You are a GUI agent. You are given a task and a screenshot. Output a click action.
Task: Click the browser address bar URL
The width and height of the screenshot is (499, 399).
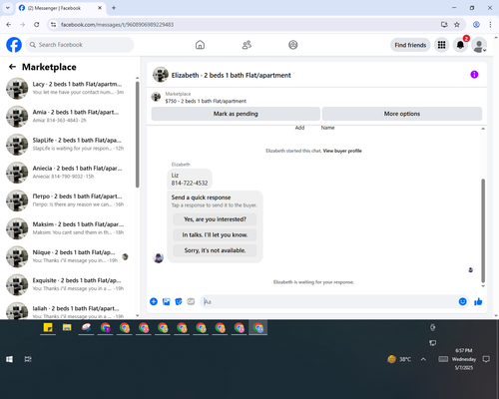pyautogui.click(x=117, y=25)
